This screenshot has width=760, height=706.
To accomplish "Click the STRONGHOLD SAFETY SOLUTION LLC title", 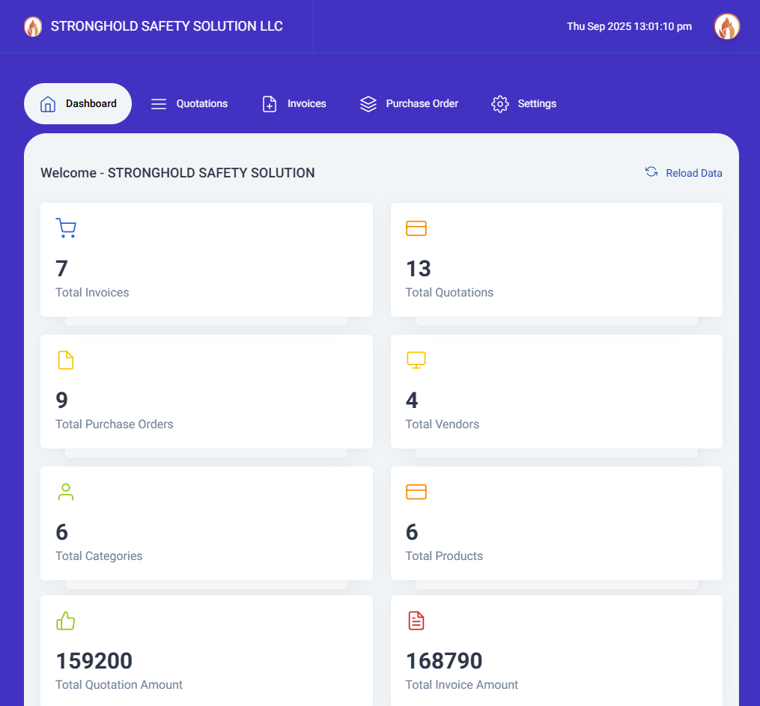I will pos(166,27).
